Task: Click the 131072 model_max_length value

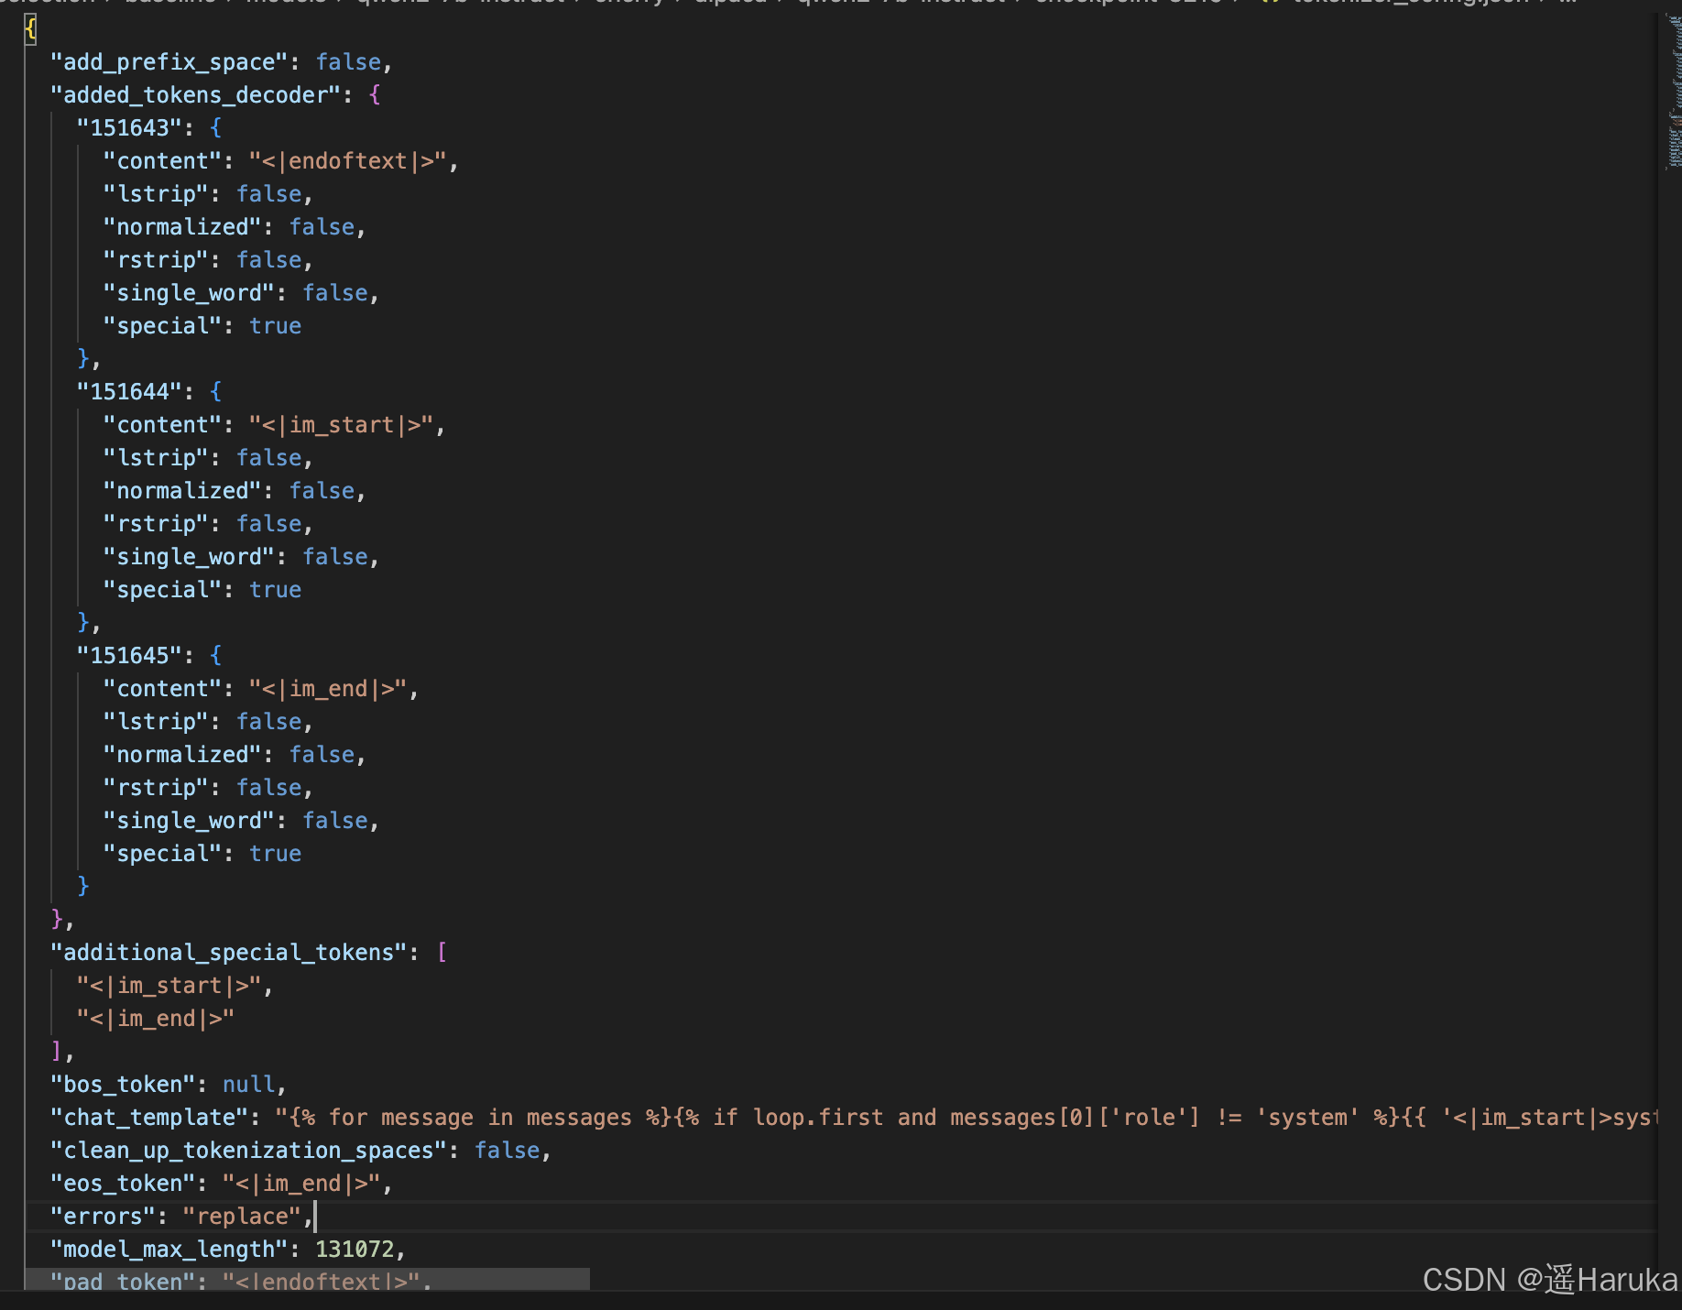Action: tap(359, 1249)
